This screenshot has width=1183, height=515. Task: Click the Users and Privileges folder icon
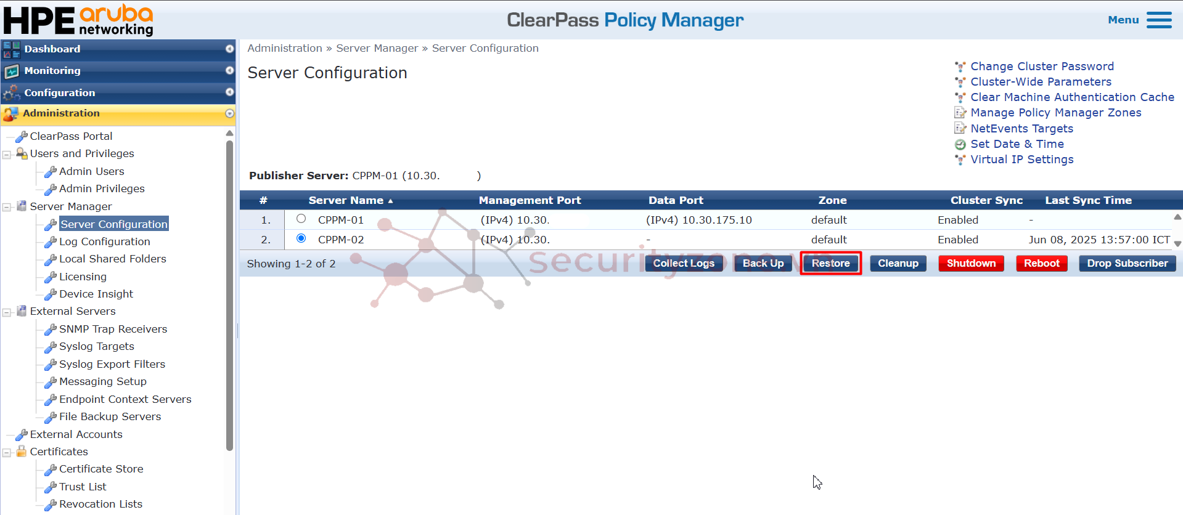click(22, 153)
